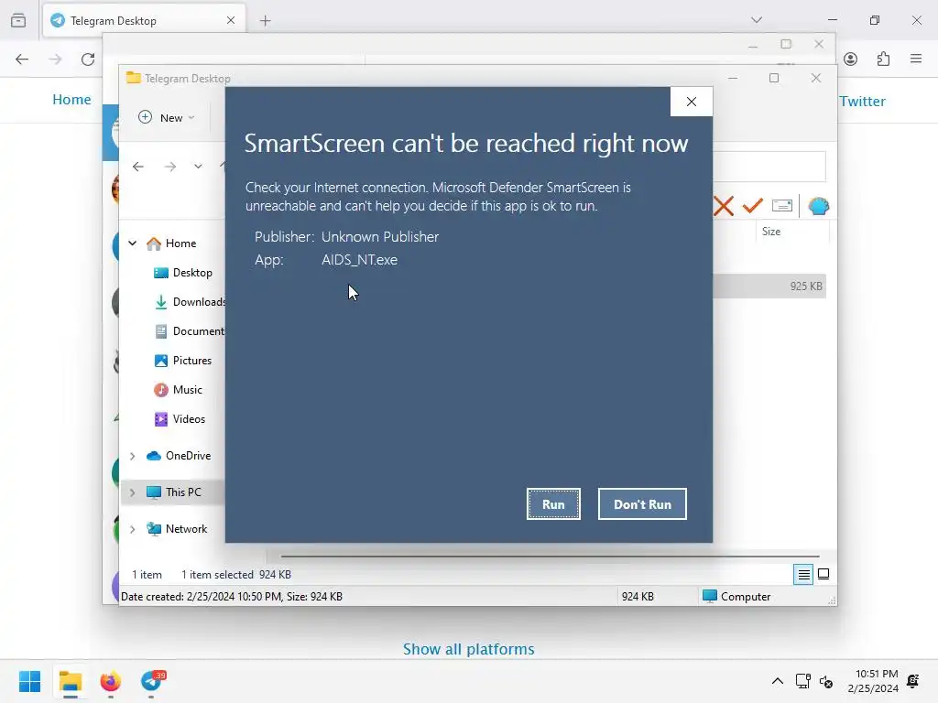Image resolution: width=938 pixels, height=703 pixels.
Task: Open the Firefox hamburger menu
Action: tap(916, 59)
